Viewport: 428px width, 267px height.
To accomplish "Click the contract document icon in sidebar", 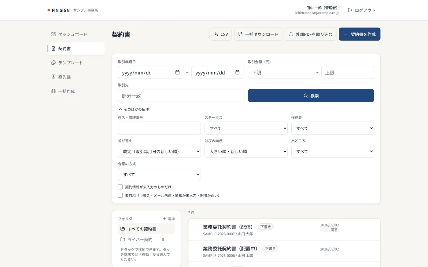I will pos(53,49).
